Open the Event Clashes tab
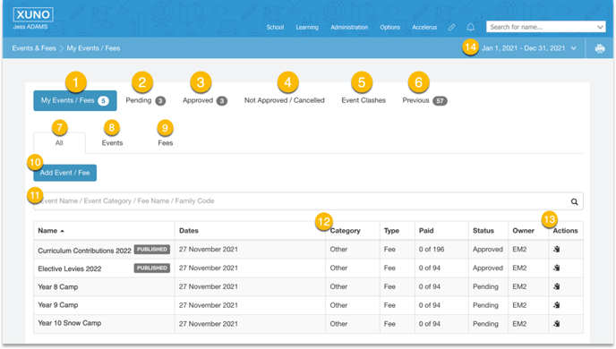Image resolution: width=616 pixels, height=349 pixels. click(x=364, y=100)
